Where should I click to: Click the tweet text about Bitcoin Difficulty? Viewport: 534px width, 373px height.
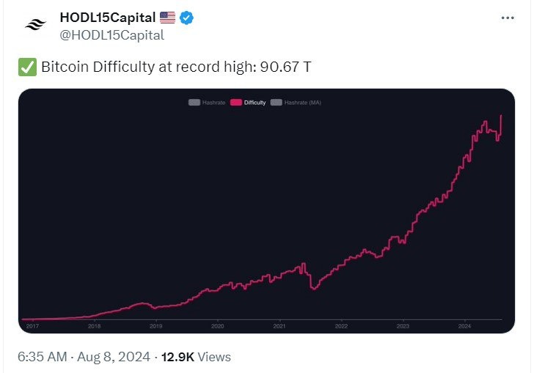pyautogui.click(x=176, y=67)
